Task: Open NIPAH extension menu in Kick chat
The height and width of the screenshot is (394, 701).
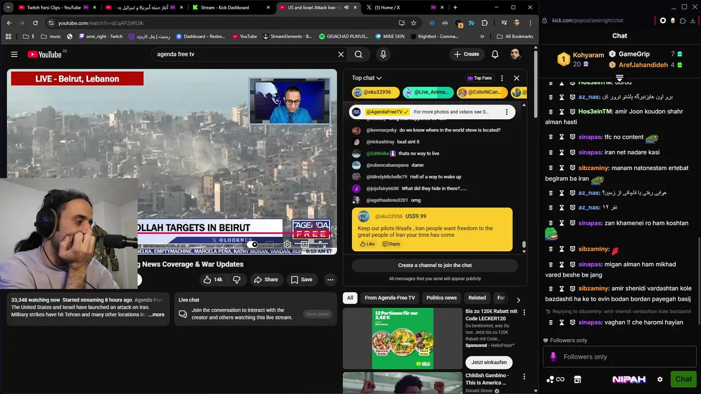Action: click(629, 379)
